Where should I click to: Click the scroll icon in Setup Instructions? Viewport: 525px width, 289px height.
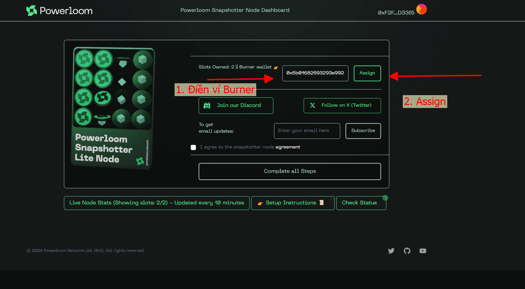[321, 203]
